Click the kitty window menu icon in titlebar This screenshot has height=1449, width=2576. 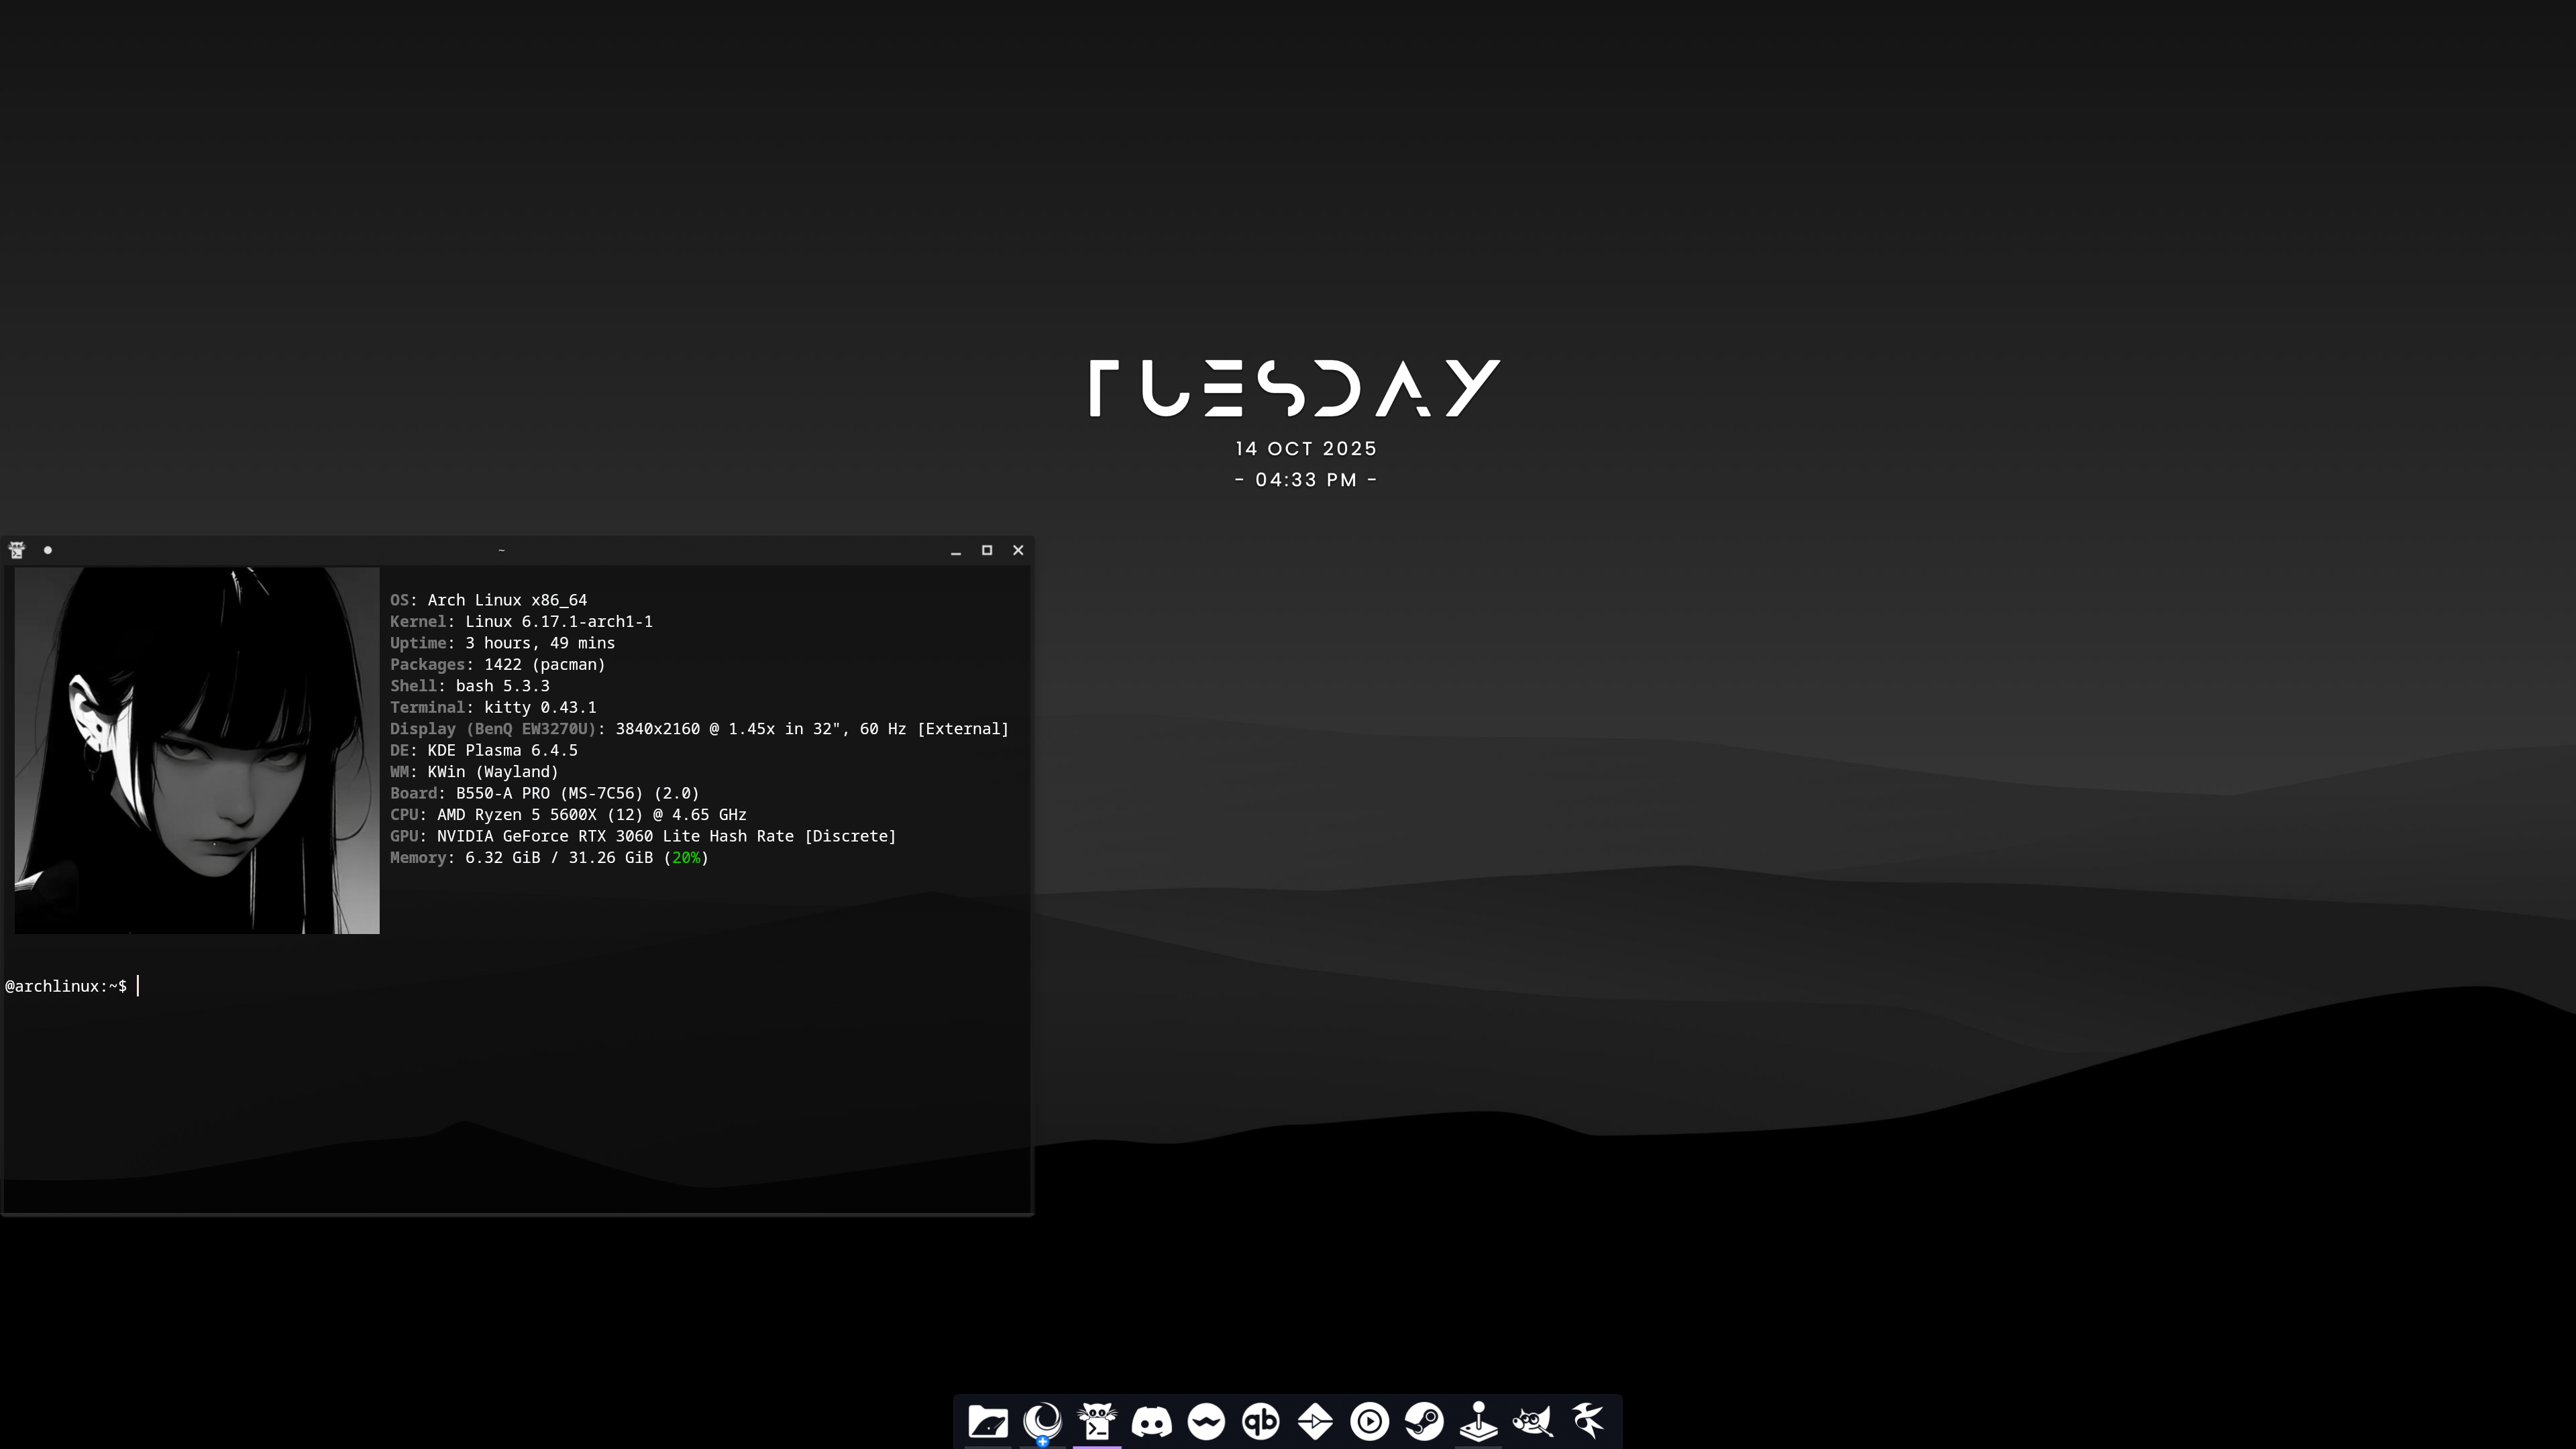point(17,550)
